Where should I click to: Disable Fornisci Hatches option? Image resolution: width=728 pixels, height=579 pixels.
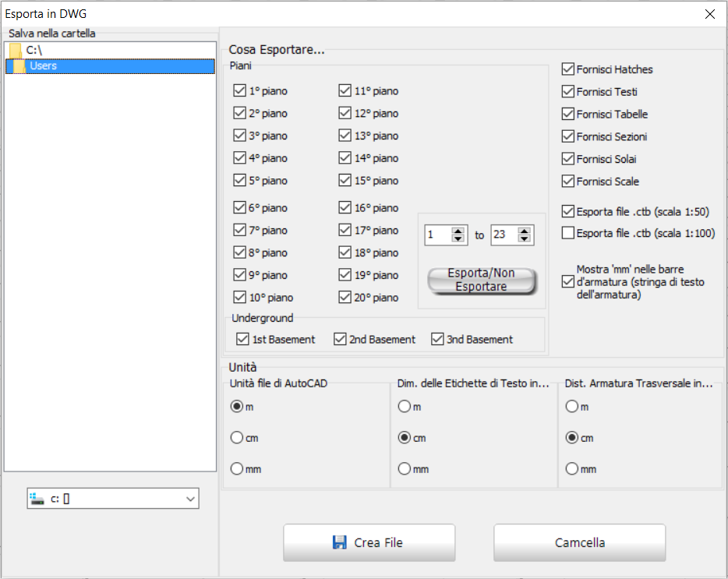click(568, 69)
